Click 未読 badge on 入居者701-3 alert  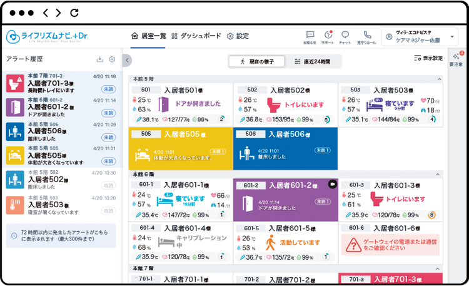[x=108, y=89]
